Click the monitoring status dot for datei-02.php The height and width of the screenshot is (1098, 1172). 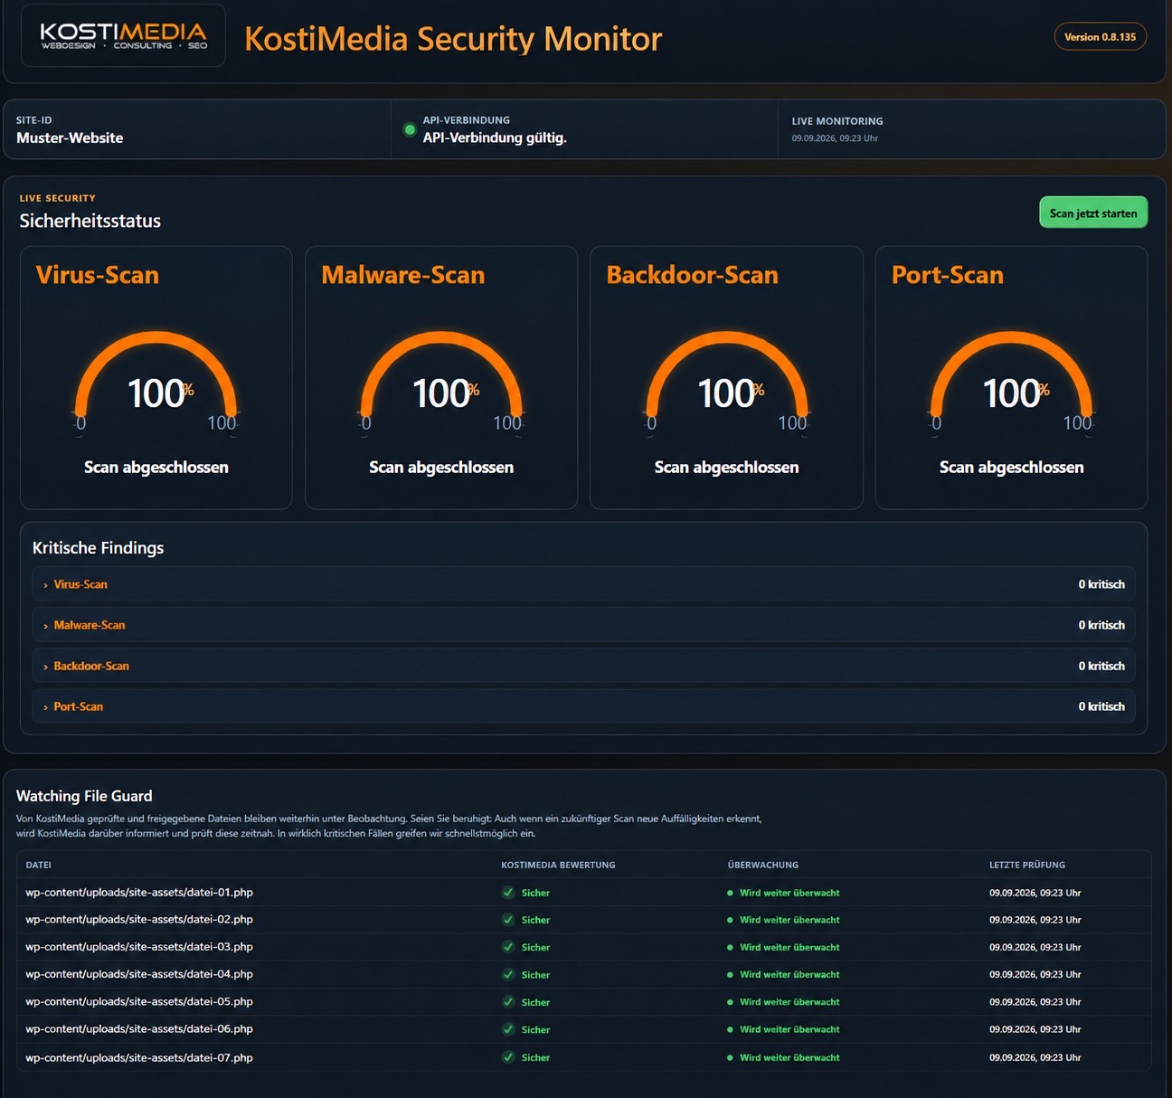point(730,920)
